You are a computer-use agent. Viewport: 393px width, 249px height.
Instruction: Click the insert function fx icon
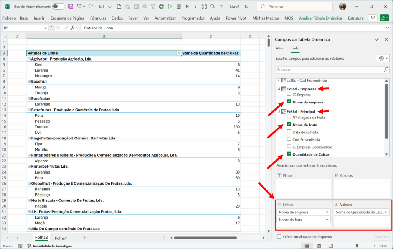coord(73,28)
